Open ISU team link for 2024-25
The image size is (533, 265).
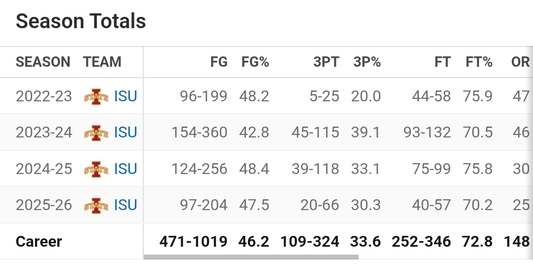tap(125, 169)
